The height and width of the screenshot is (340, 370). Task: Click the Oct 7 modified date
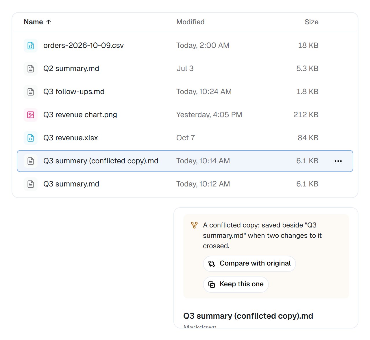click(186, 138)
